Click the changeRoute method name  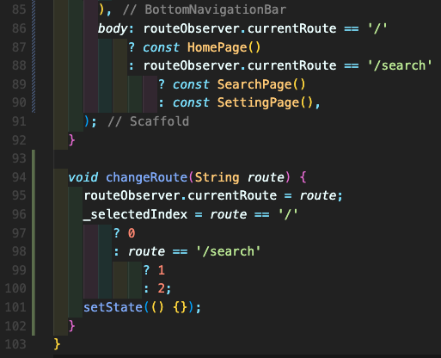(x=146, y=177)
